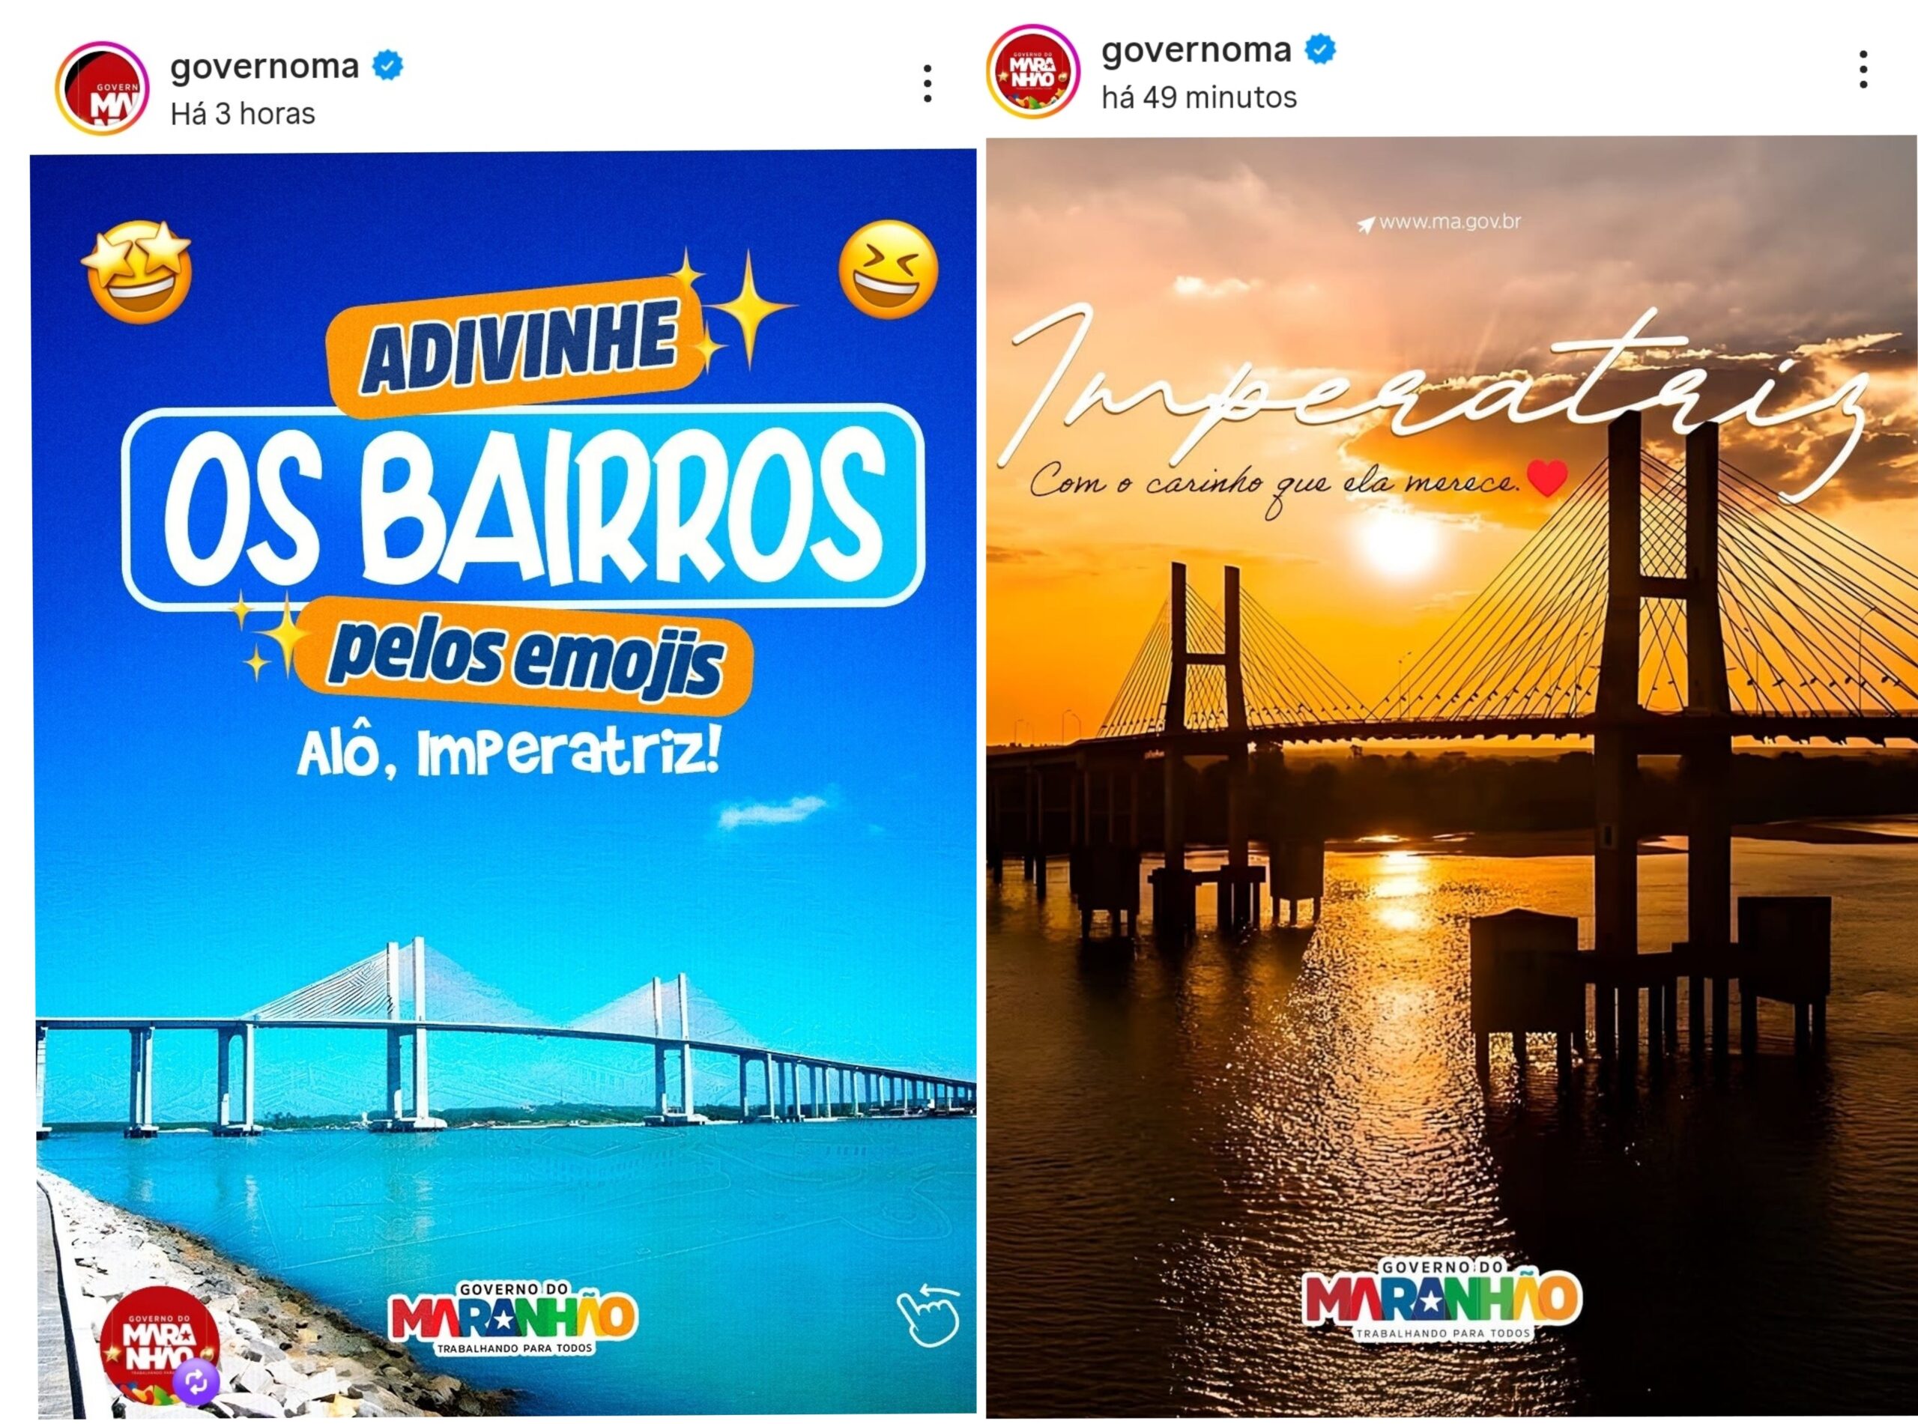This screenshot has width=1918, height=1424.
Task: Tap the swipe hand icon on blue poster
Action: [928, 1315]
